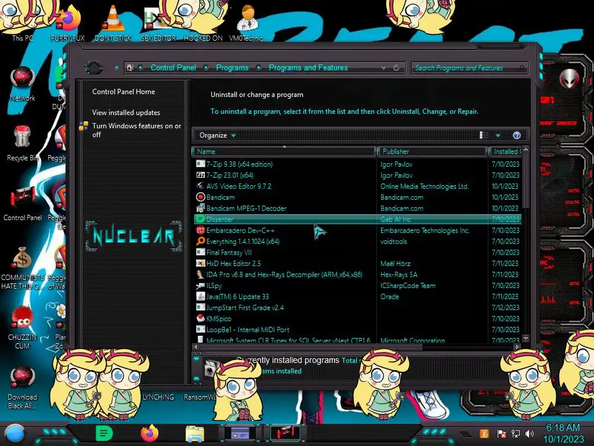Viewport: 594px width, 446px height.
Task: Click Programs and Features breadcrumb
Action: [308, 67]
